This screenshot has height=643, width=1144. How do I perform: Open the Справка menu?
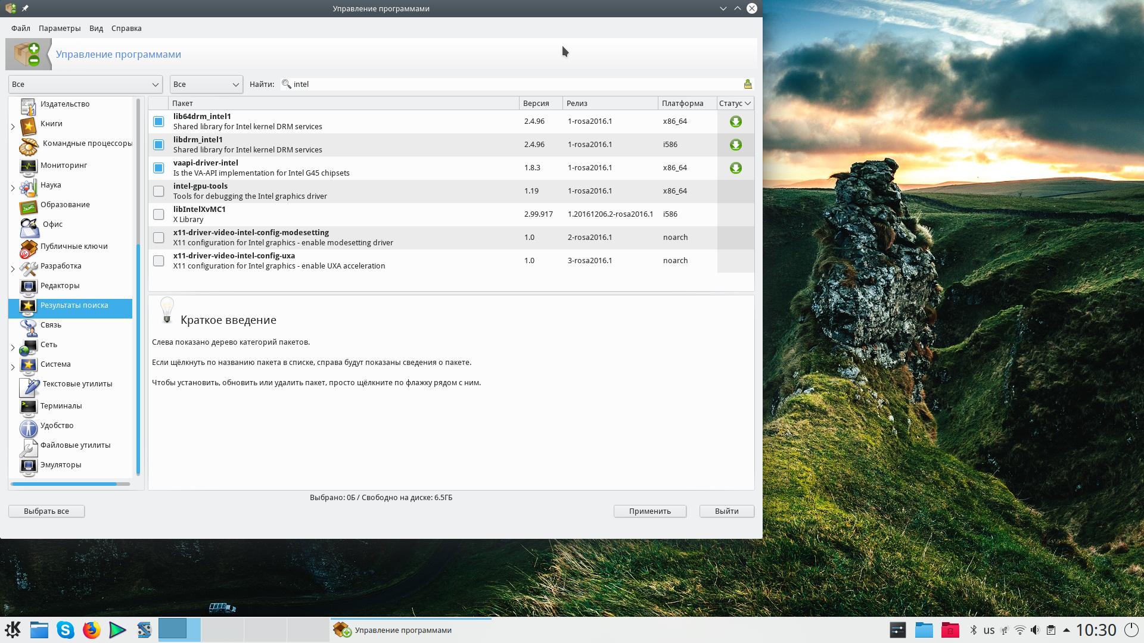pyautogui.click(x=126, y=28)
